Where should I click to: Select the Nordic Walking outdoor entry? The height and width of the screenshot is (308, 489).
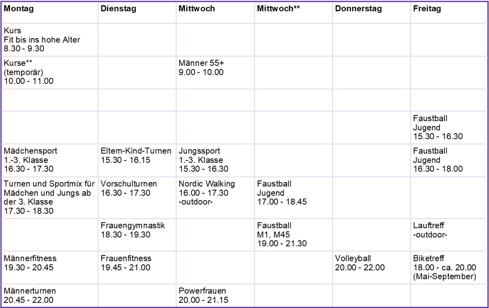point(215,197)
